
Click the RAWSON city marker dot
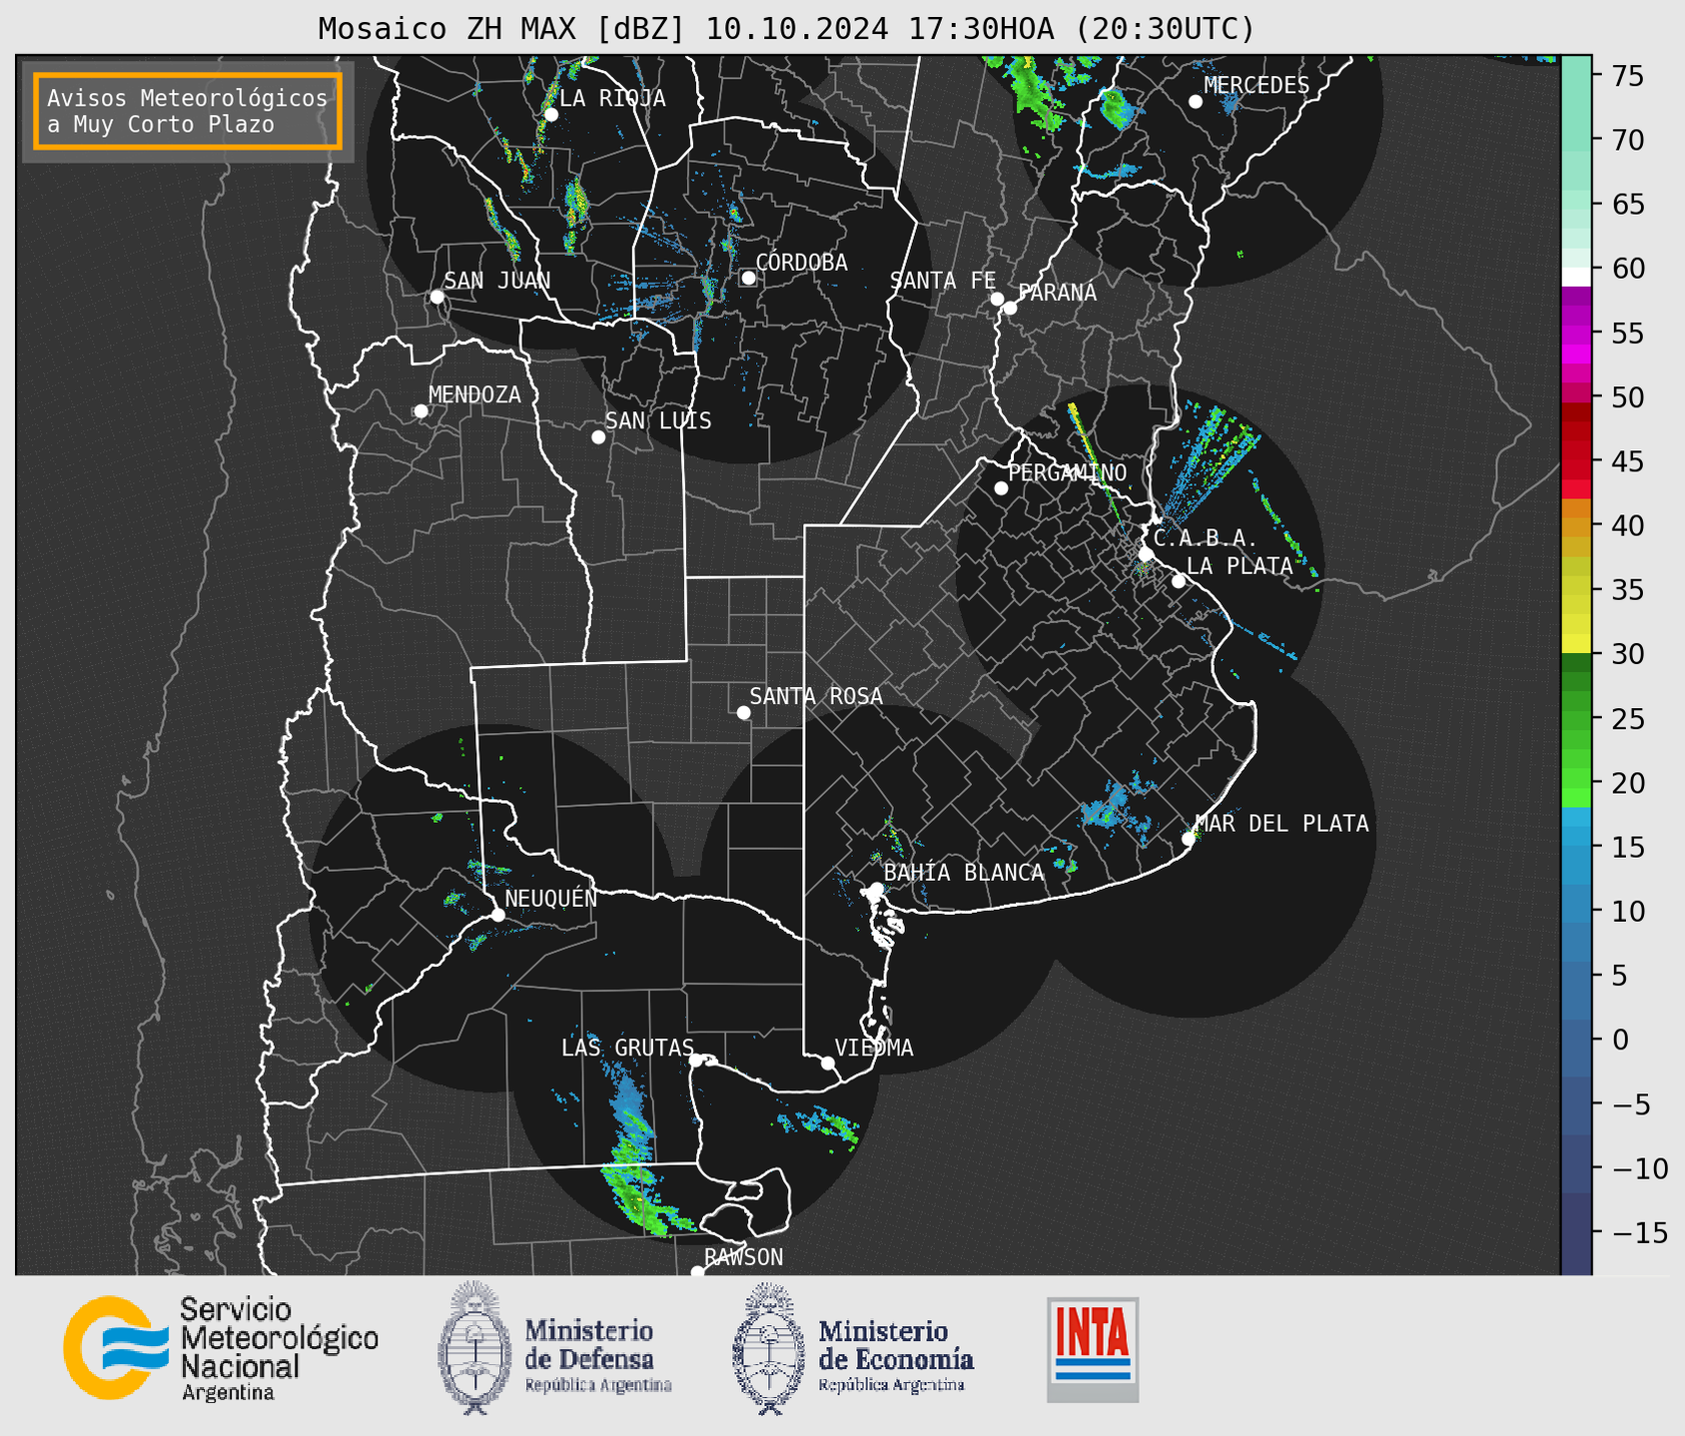click(x=697, y=1271)
